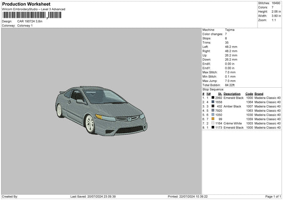Click the Tajima machine value

point(230,30)
